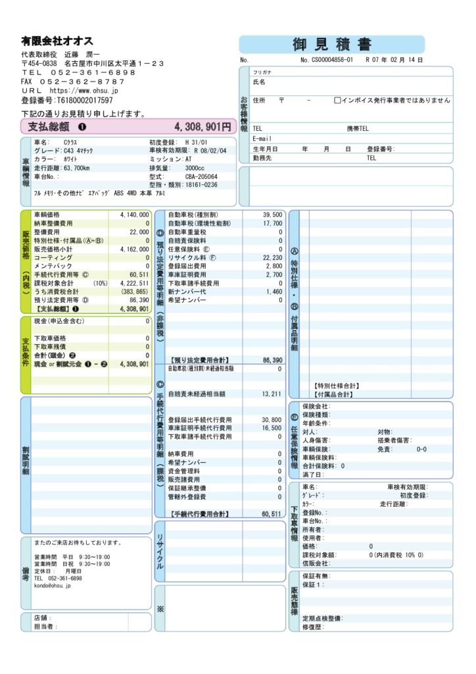476x674 pixels.
Task: Click the Ⓑ icon above the 付属品明細 sidebar label
Action: (x=294, y=307)
